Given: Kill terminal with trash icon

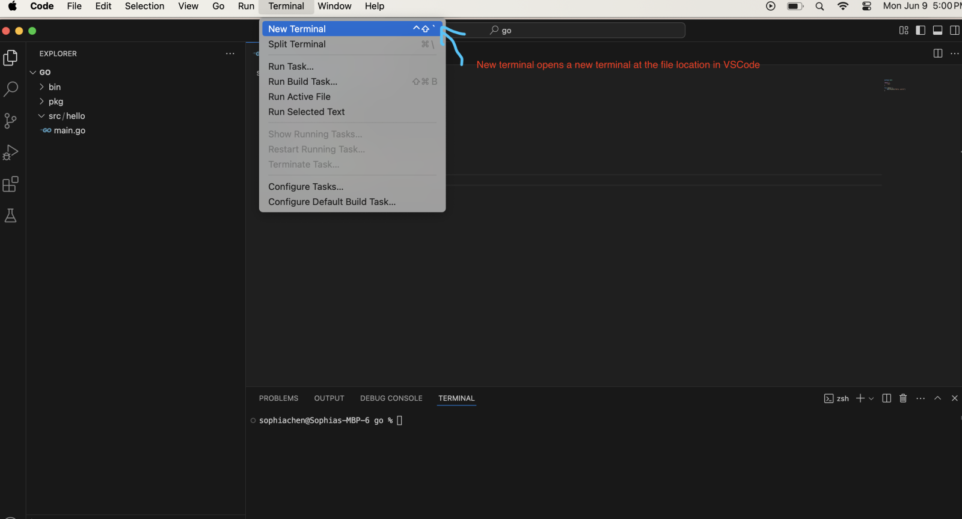Looking at the screenshot, I should tap(903, 398).
